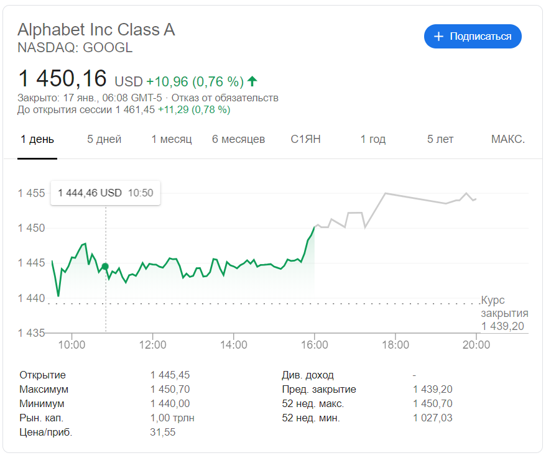Click the NASDAQ: GOOGL ticker text
This screenshot has width=546, height=458.
(x=75, y=48)
